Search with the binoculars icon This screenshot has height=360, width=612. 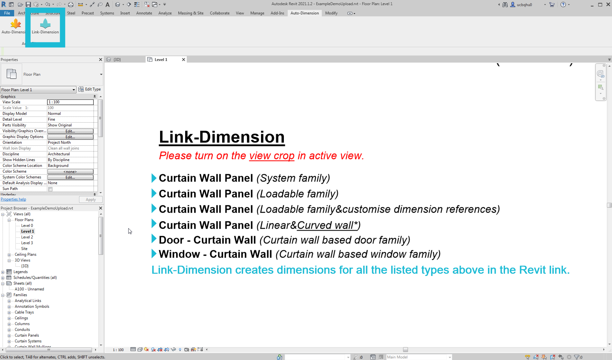[505, 4]
